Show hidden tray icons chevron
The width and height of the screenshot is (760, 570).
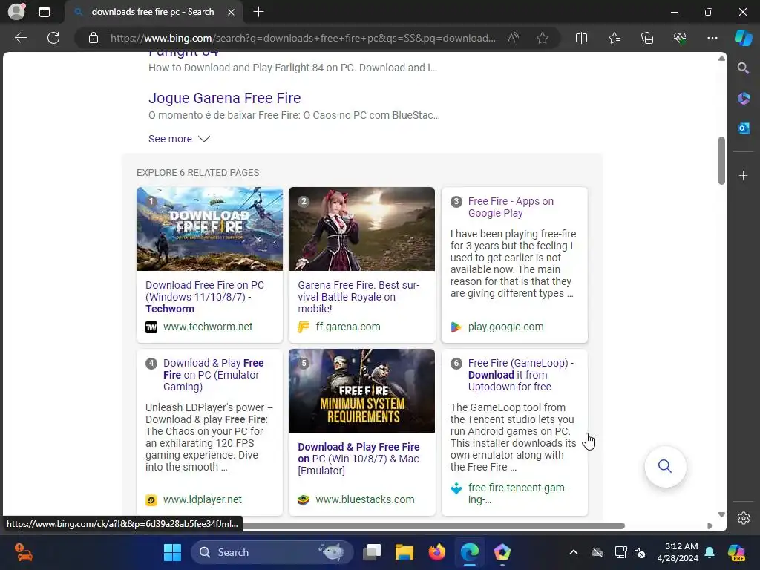[574, 552]
